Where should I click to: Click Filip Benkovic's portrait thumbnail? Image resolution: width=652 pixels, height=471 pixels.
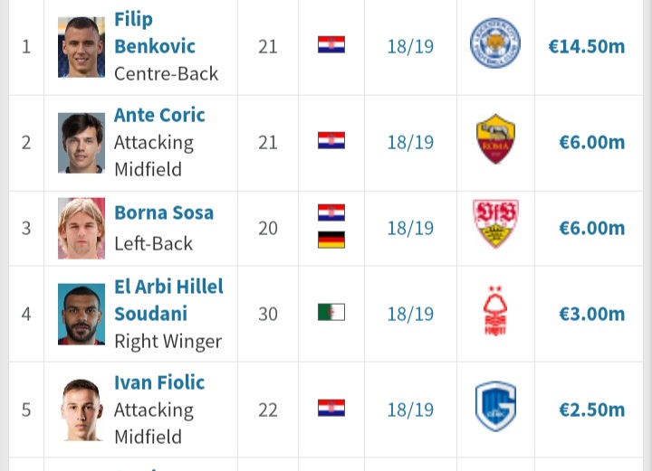[x=81, y=47]
